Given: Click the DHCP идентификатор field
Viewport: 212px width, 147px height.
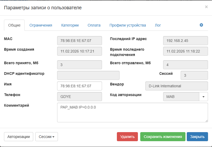Looking at the screenshot, I should [88, 75].
